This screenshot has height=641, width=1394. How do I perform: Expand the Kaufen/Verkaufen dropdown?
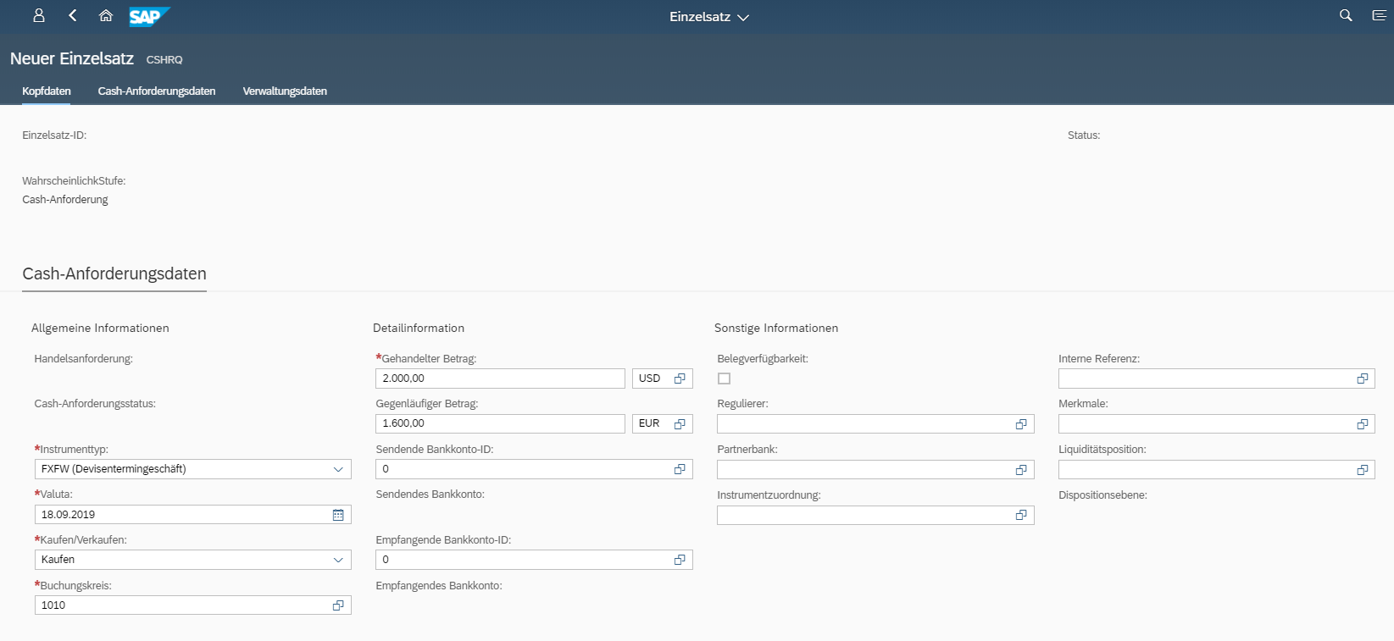point(338,560)
